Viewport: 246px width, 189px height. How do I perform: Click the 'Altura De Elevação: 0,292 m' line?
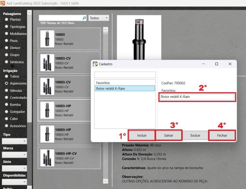tap(144, 154)
